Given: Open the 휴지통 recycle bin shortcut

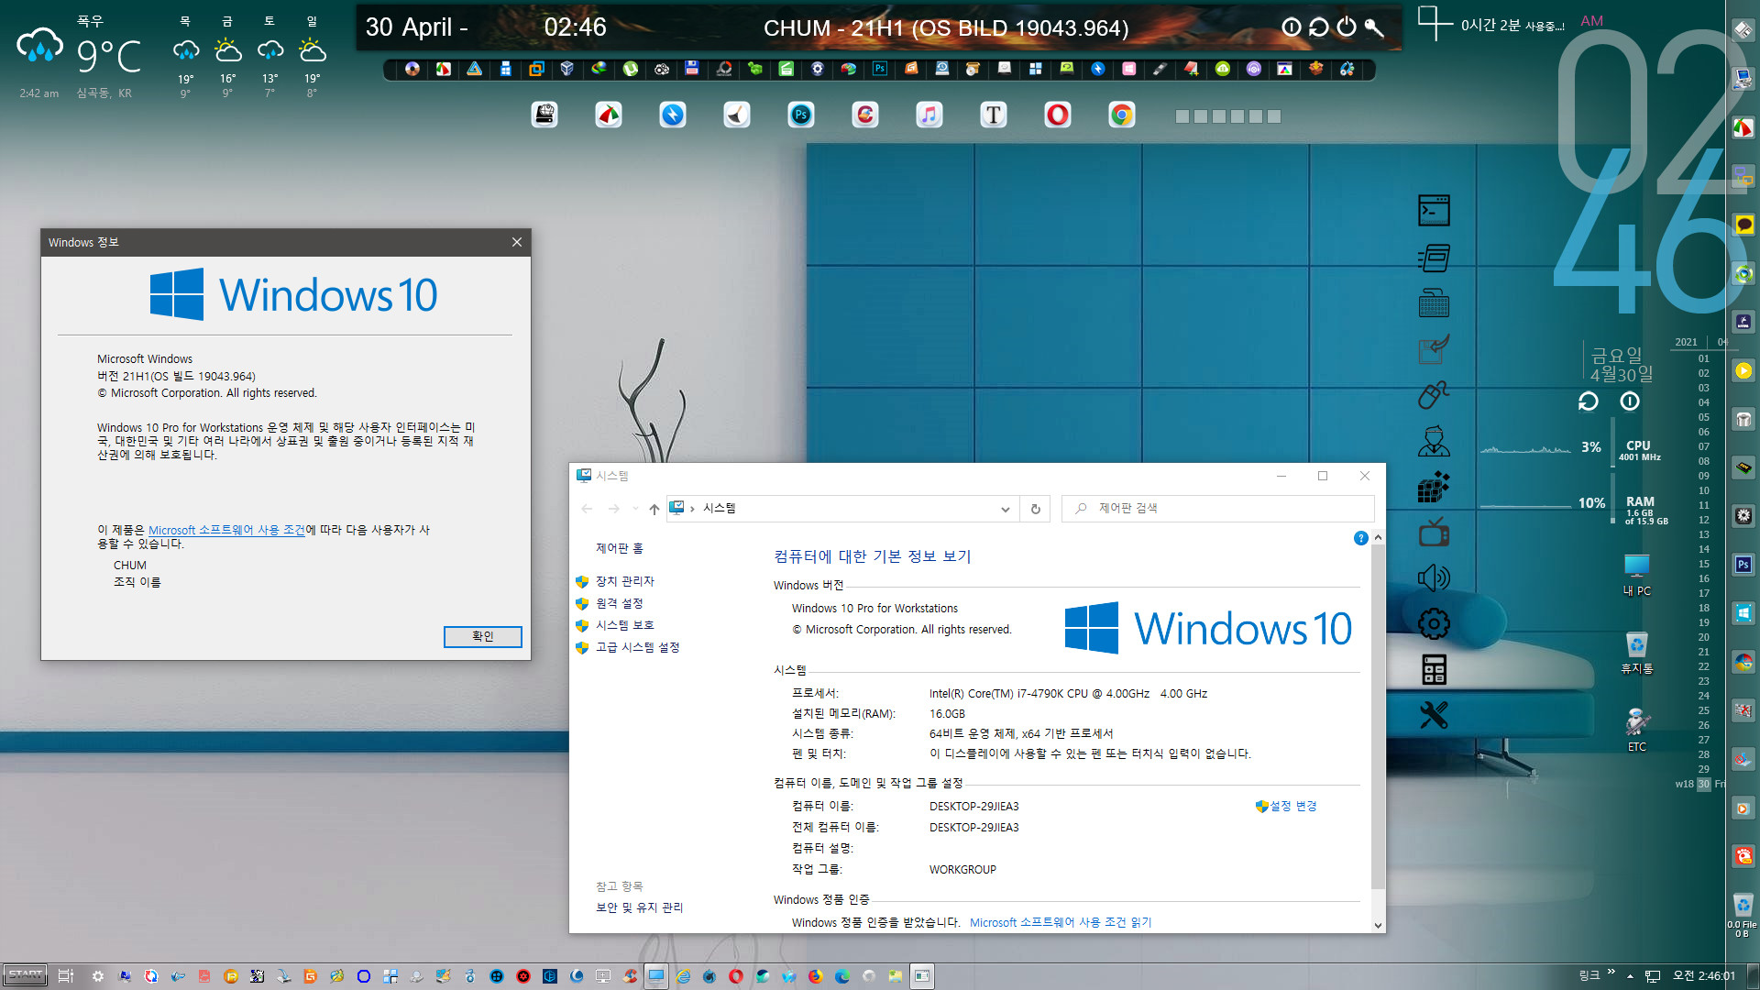Looking at the screenshot, I should coord(1636,654).
